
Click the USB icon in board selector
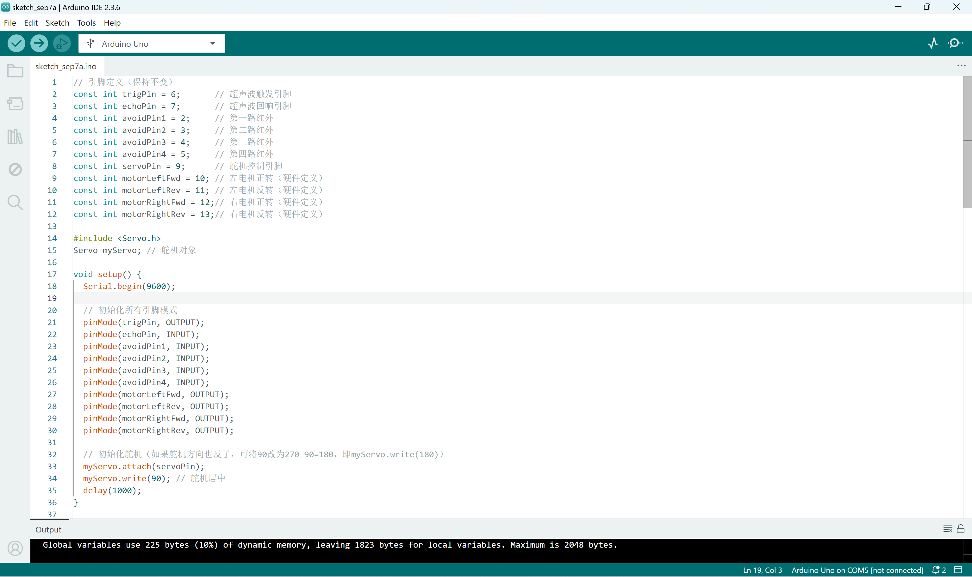(x=90, y=44)
